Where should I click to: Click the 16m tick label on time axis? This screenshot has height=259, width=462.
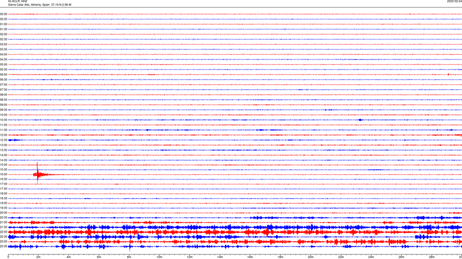(250, 257)
